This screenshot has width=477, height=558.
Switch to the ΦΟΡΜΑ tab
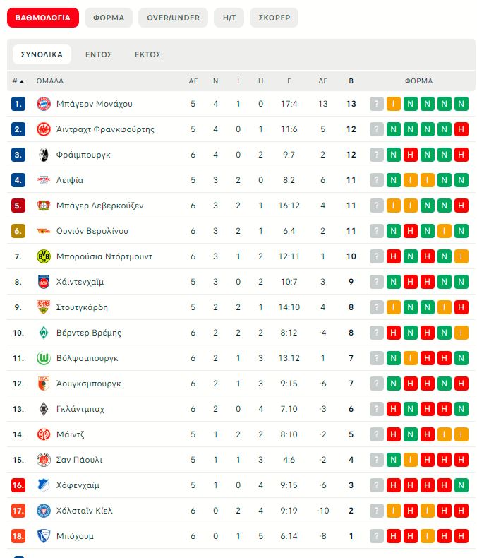pyautogui.click(x=108, y=18)
